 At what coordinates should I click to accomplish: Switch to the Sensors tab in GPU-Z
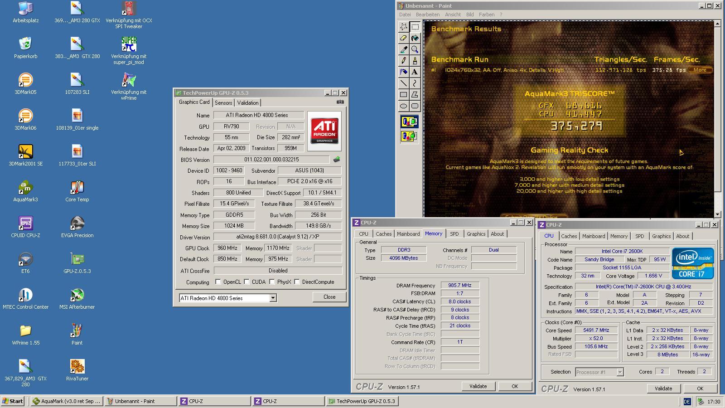coord(223,103)
